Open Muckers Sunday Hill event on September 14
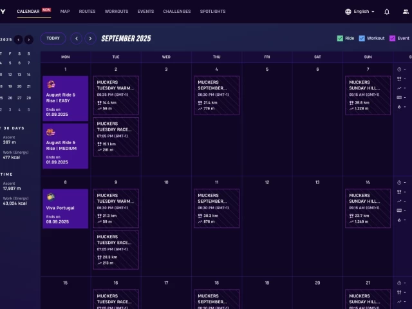412x309 pixels. (368, 209)
